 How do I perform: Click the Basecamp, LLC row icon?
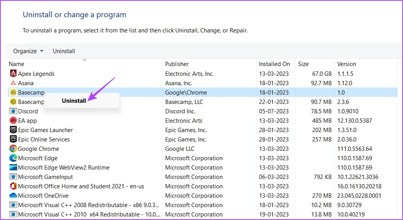13,102
